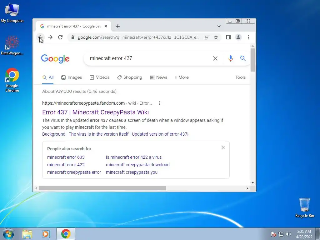Minimize the Chrome window
The image size is (320, 240).
(230, 21)
